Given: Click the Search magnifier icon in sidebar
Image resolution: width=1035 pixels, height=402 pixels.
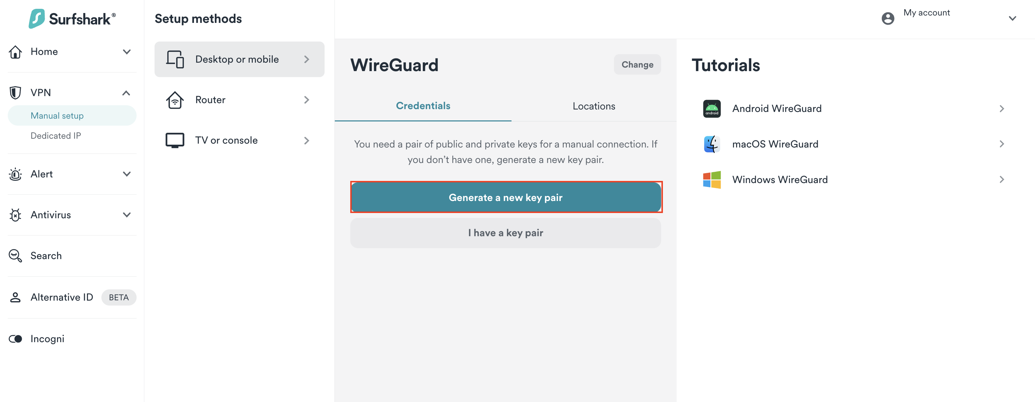Looking at the screenshot, I should pos(15,256).
